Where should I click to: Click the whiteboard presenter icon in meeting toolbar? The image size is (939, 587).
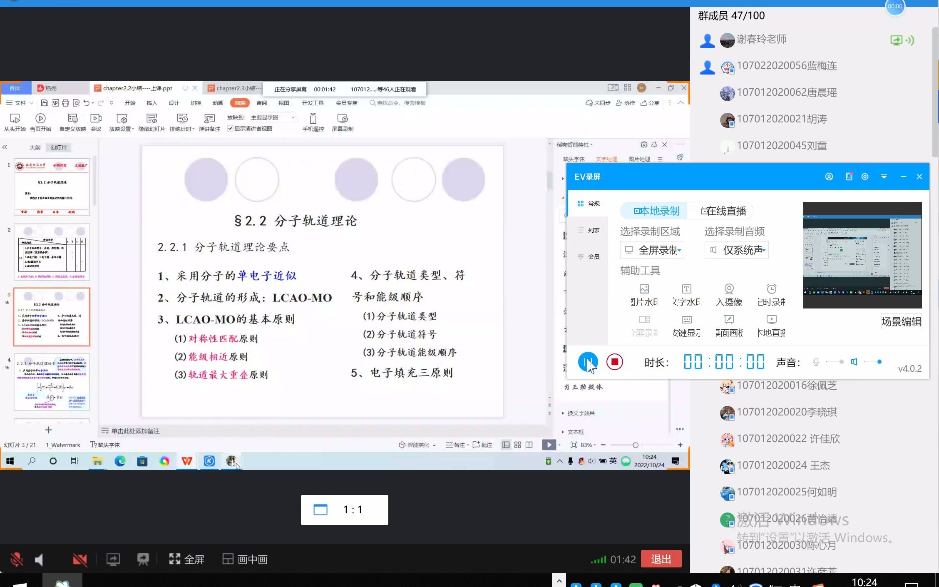143,559
